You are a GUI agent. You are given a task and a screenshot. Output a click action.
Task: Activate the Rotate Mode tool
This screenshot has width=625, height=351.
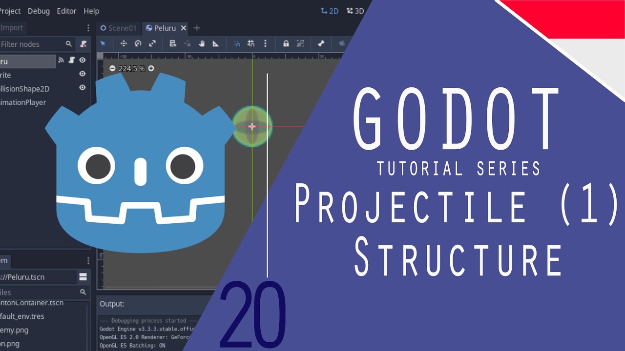coord(138,43)
